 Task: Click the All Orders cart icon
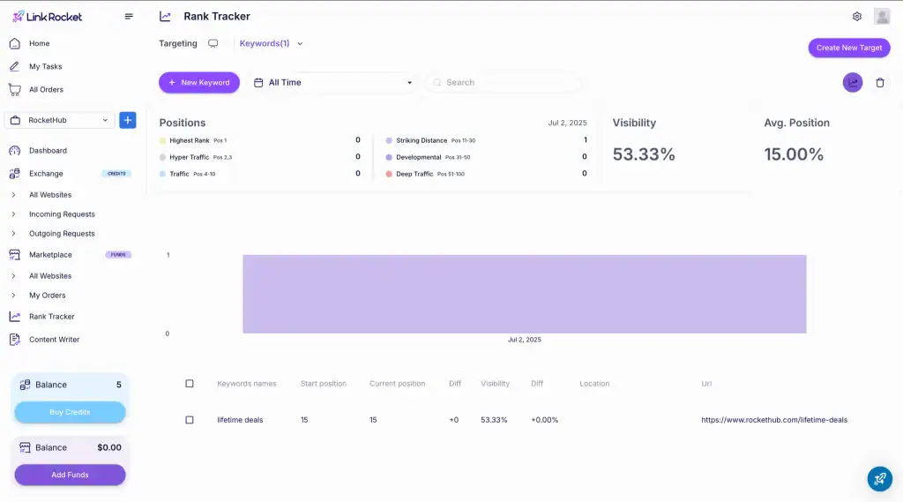point(15,89)
